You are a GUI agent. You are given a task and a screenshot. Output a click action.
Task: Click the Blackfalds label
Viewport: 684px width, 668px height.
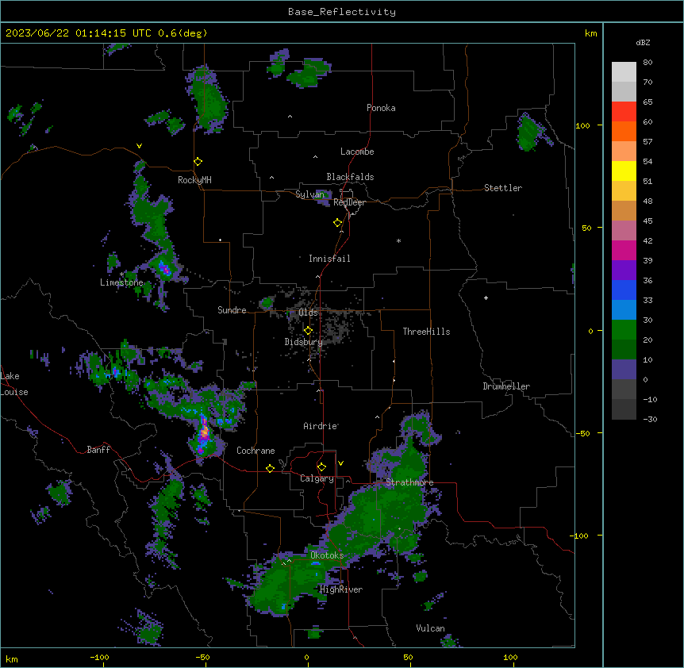(x=350, y=177)
